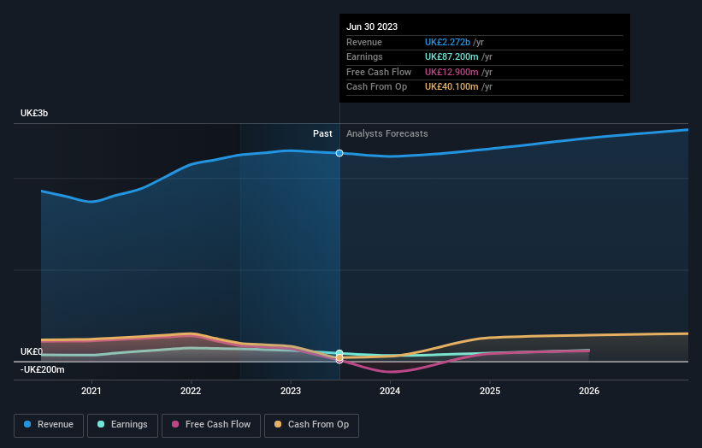Toggle the Cash From Op legend series
Viewport: 702px width, 448px height.
pos(311,425)
